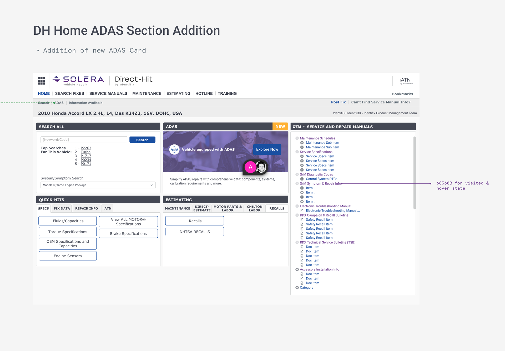Click the first Doc Item icon under TSB
The height and width of the screenshot is (351, 505).
302,247
